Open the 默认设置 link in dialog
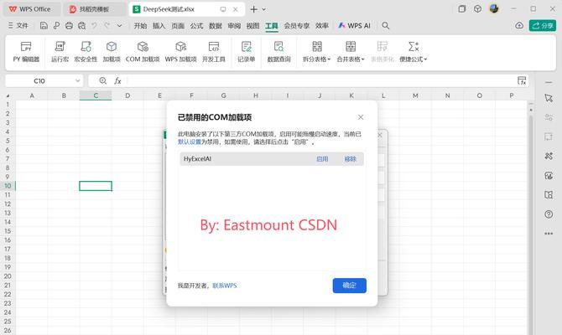 190,142
